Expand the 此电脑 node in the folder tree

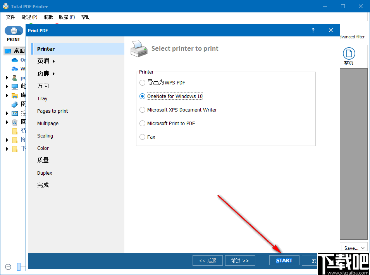[7, 86]
